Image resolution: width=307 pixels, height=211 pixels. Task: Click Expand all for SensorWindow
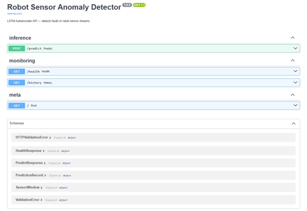[51, 187]
